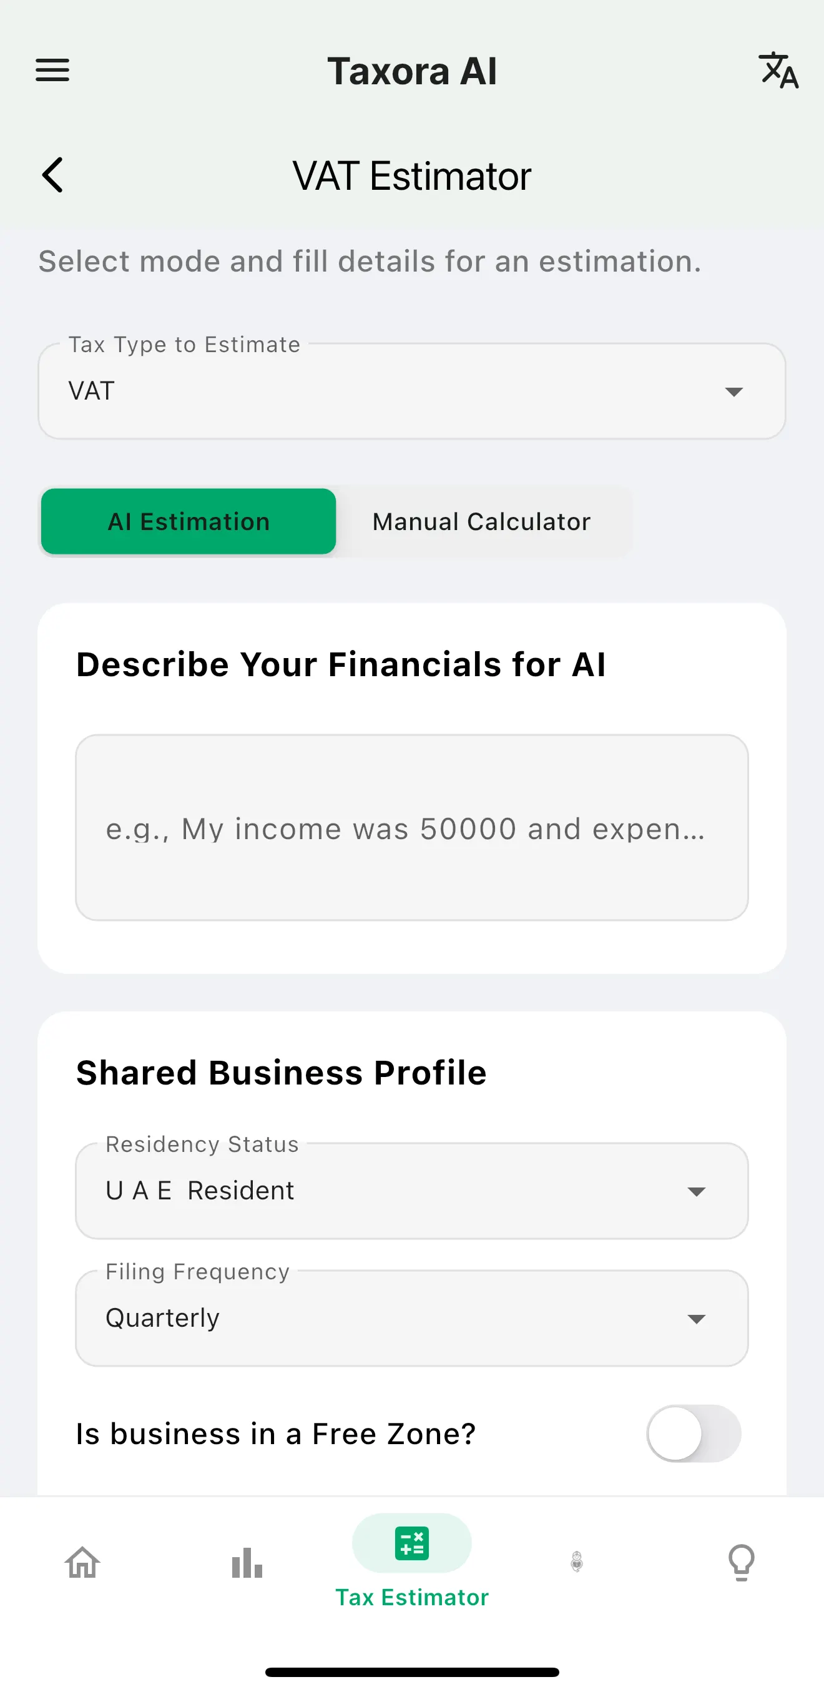The height and width of the screenshot is (1692, 824).
Task: Switch to AI Estimation mode
Action: tap(189, 521)
